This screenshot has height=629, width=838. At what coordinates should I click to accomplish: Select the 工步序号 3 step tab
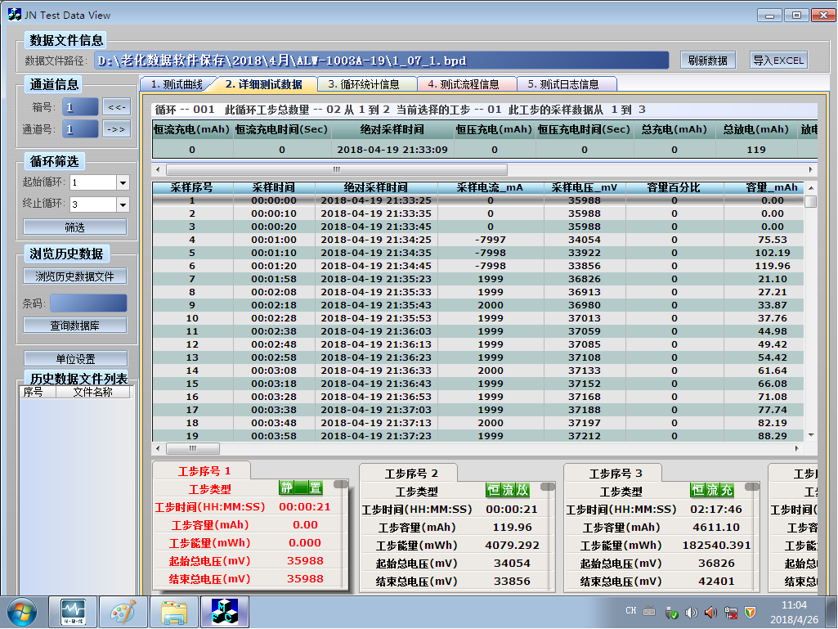tap(615, 474)
